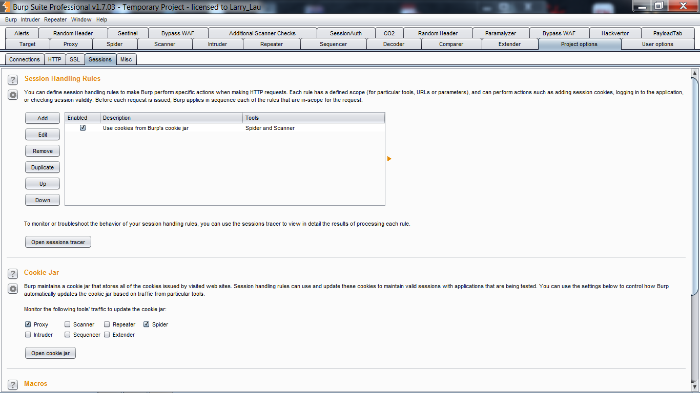Click the Remove rule button
Viewport: 700px width, 393px height.
(x=43, y=151)
